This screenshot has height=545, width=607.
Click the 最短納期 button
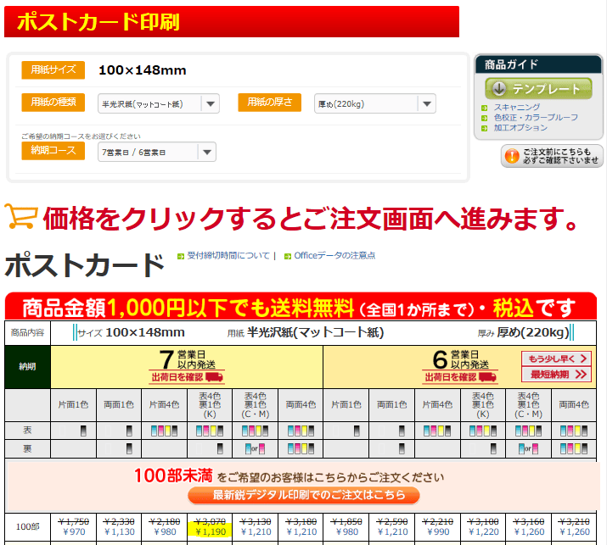coord(555,374)
